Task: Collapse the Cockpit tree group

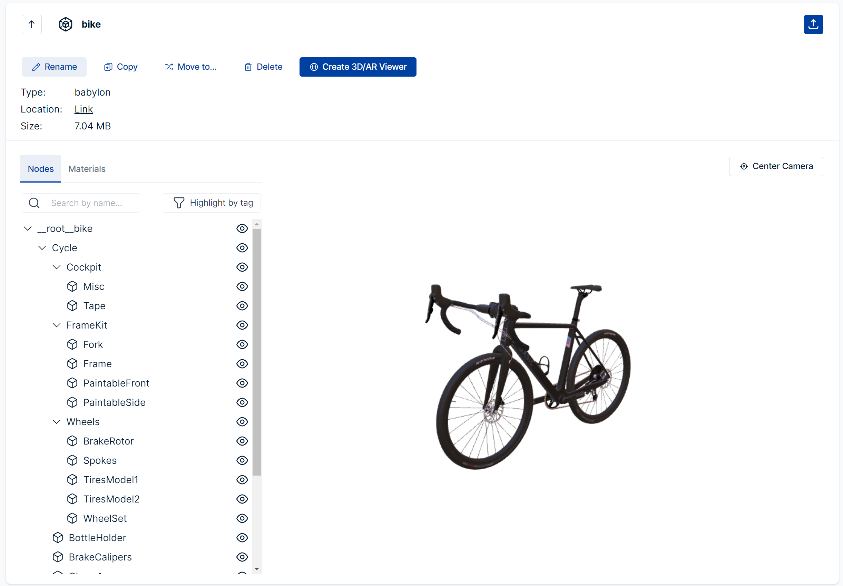Action: coord(57,267)
